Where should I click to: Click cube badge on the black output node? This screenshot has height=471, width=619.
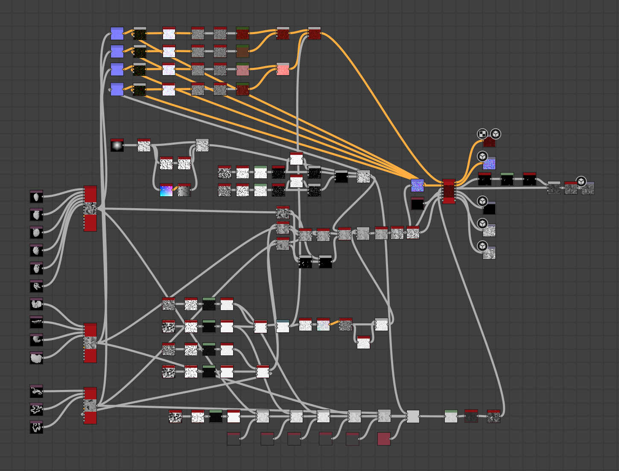(x=482, y=201)
